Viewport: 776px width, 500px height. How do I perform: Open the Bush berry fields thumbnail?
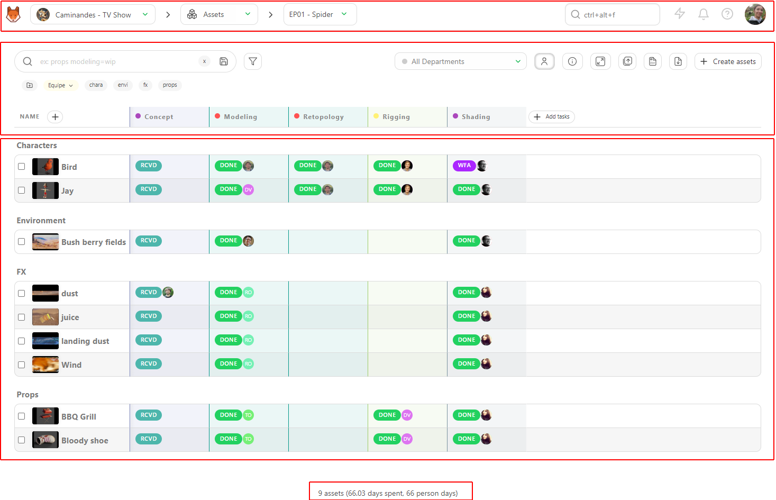coord(45,242)
